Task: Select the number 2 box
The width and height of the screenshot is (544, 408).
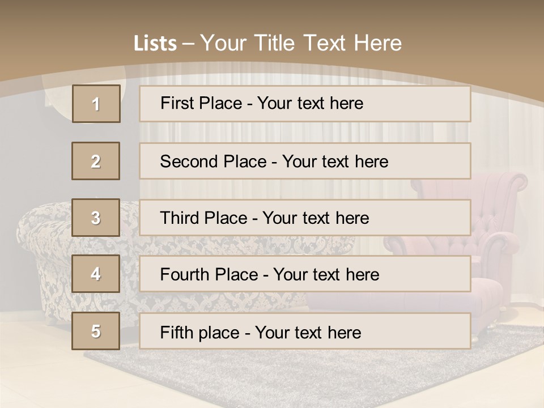Action: point(96,161)
